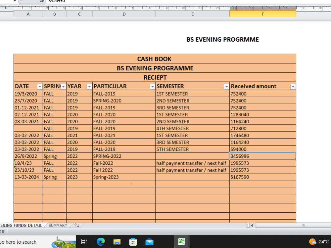The height and width of the screenshot is (248, 331).
Task: Select date cell 23/10/23
Action: pyautogui.click(x=28, y=170)
